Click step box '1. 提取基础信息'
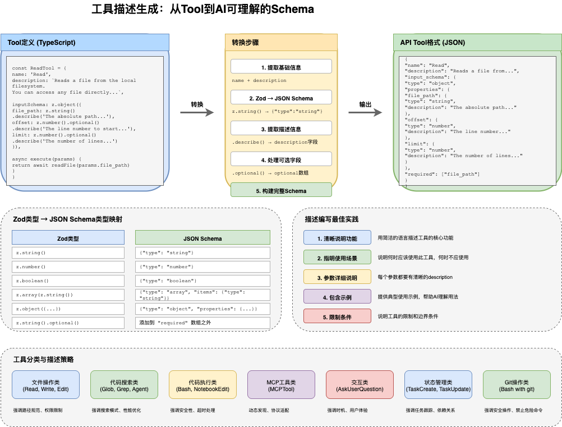562x427 pixels. click(281, 67)
